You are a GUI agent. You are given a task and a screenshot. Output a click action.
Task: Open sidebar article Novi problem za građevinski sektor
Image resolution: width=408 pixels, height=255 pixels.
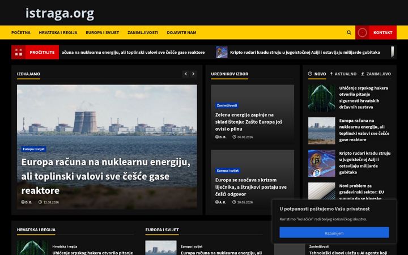362,192
